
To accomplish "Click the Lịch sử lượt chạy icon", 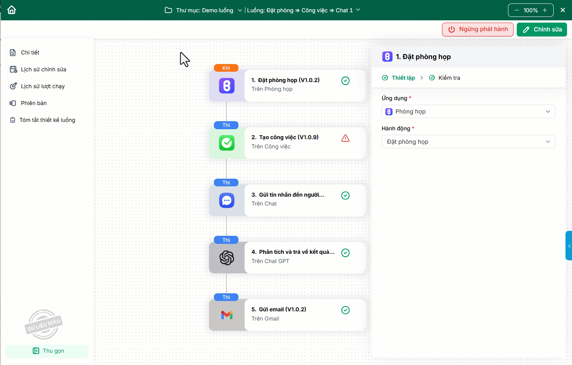I will tap(13, 86).
